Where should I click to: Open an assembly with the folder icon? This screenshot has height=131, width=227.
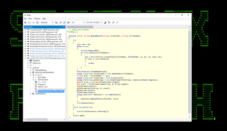click(33, 23)
